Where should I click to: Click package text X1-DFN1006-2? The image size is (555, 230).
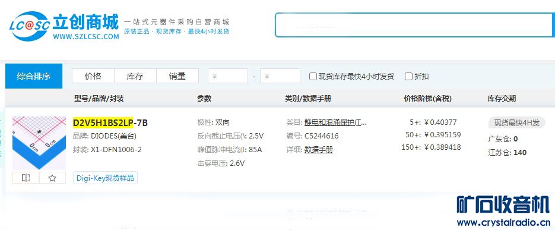pyautogui.click(x=116, y=150)
